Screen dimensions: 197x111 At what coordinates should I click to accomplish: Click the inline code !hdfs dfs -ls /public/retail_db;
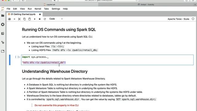coord(75,50)
